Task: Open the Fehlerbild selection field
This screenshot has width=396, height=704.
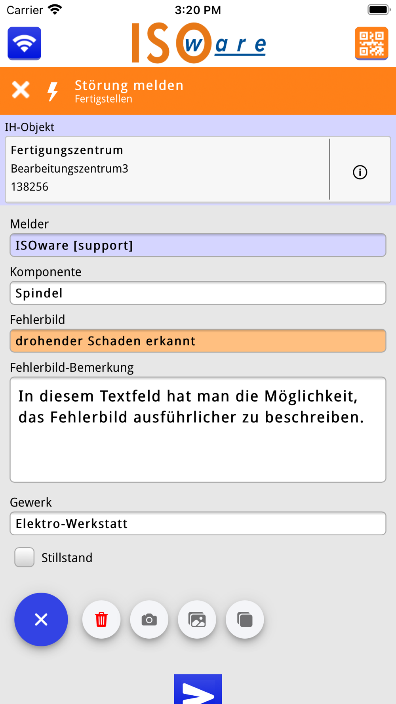Action: tap(198, 341)
